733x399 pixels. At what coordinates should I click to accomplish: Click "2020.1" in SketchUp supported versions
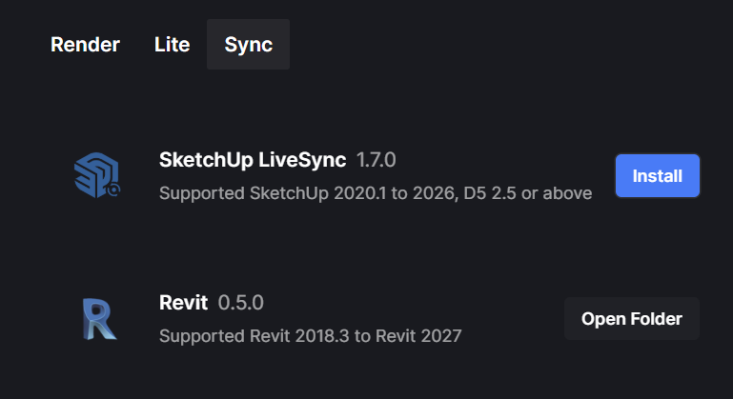coord(360,193)
